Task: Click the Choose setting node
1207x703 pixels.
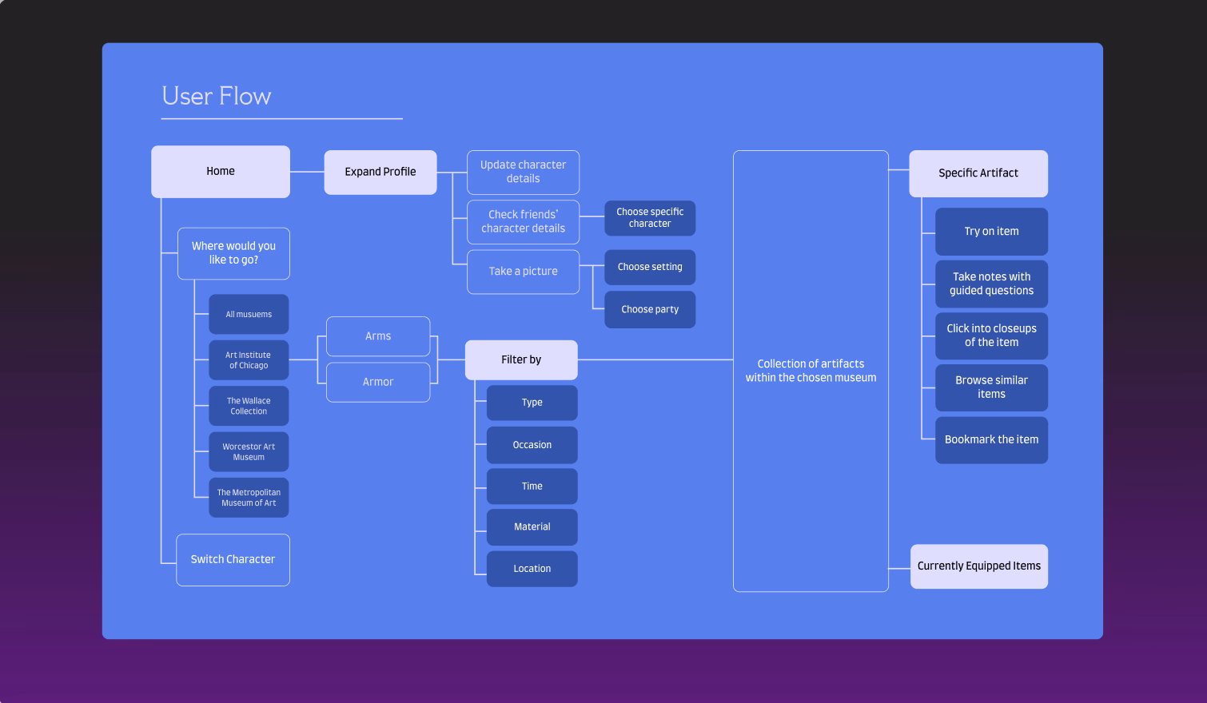Action: click(x=650, y=267)
